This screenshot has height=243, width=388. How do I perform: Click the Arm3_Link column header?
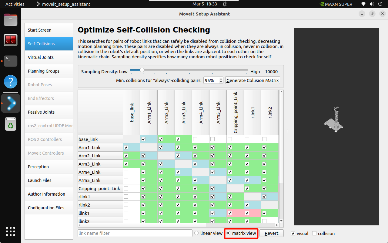183,112
